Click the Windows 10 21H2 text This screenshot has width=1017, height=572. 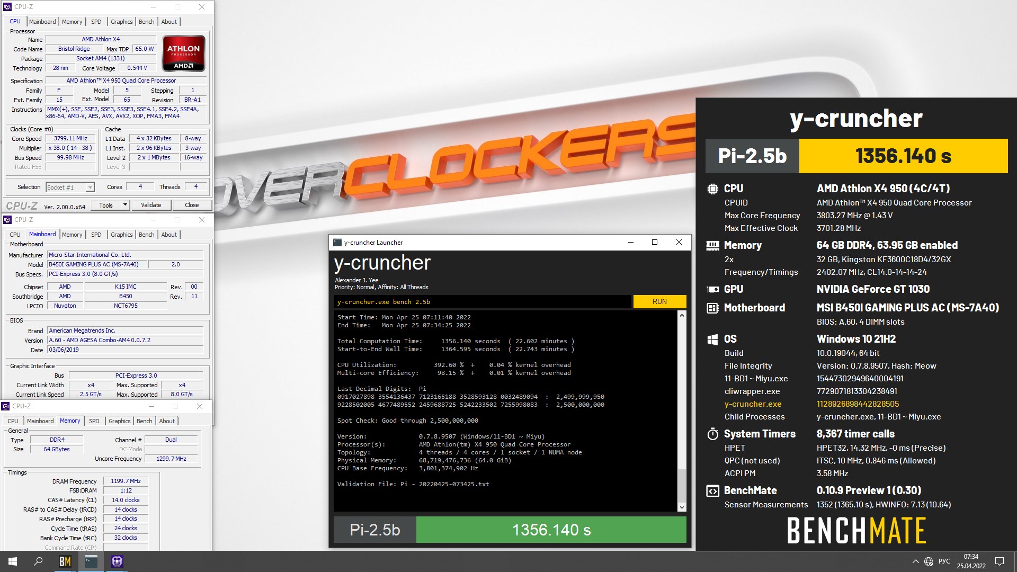point(856,339)
